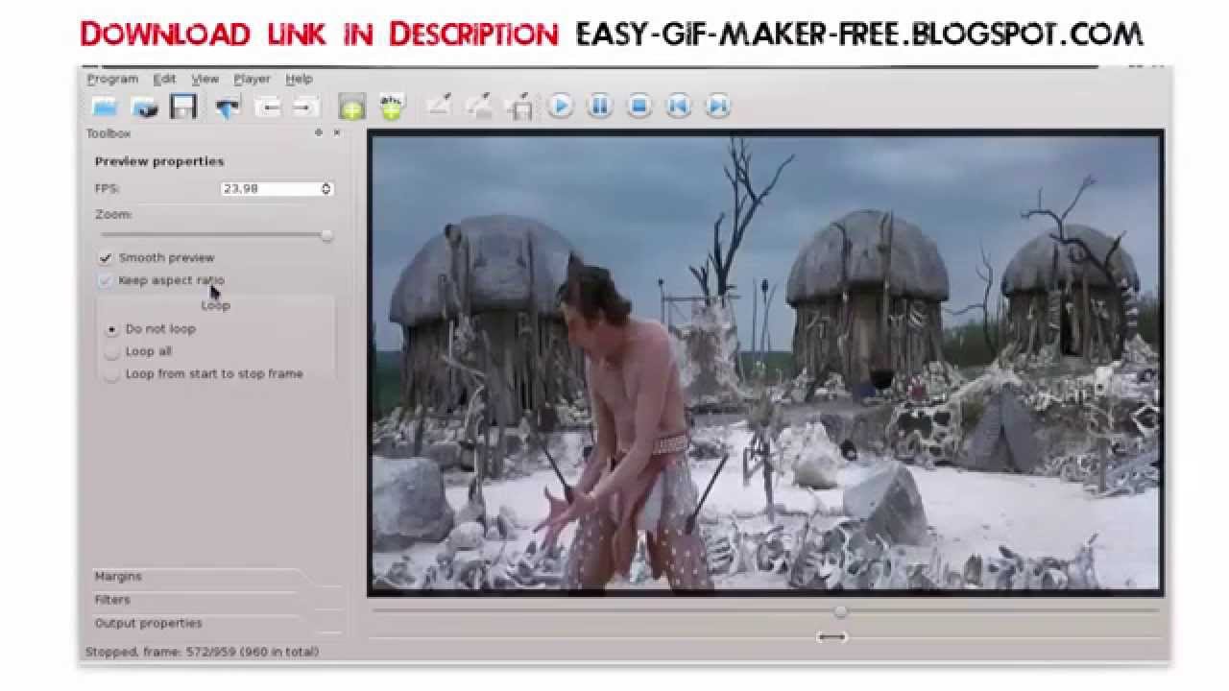The image size is (1229, 691).
Task: Click the green plus add-frame icon
Action: pos(351,107)
